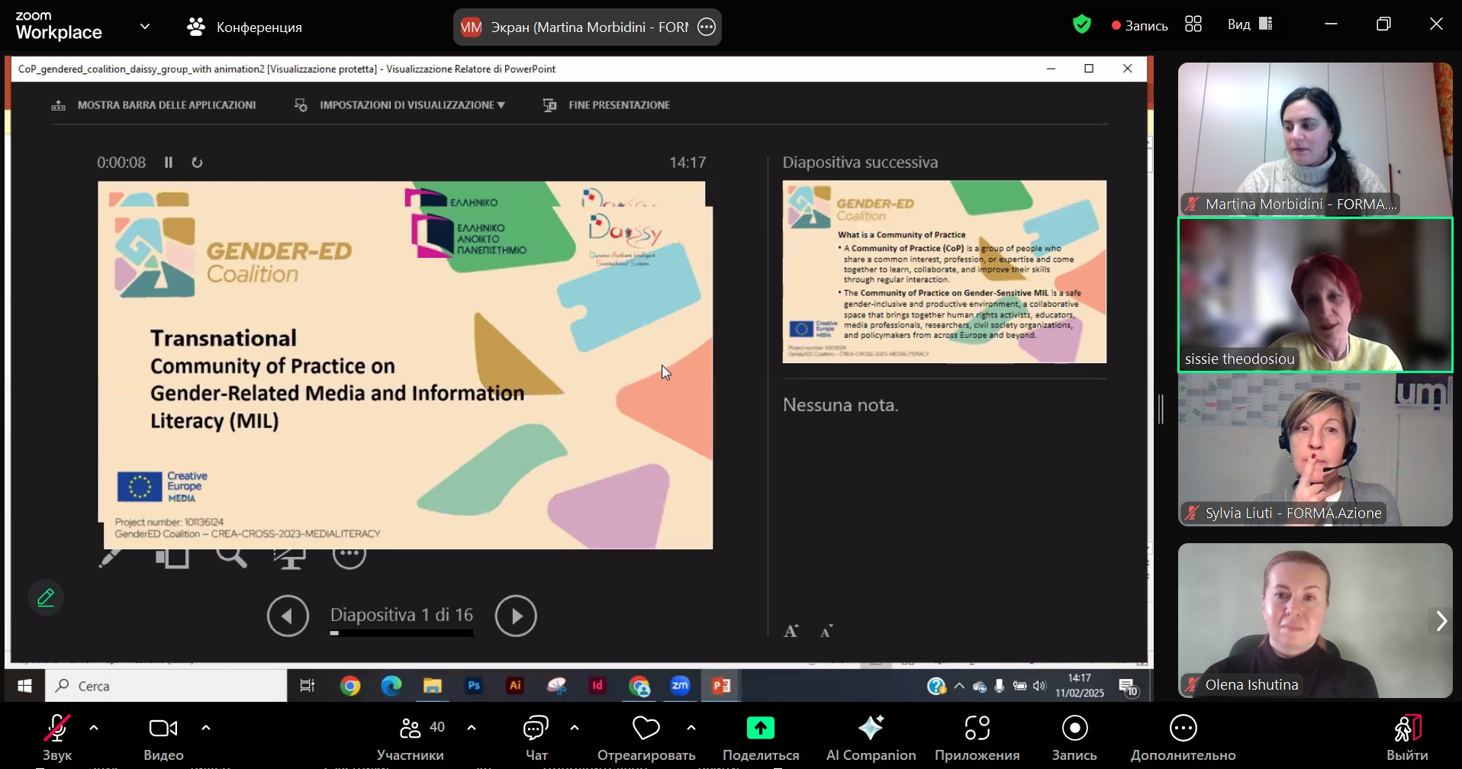This screenshot has height=769, width=1462.
Task: Click the volume icon in system tray
Action: point(1039,686)
